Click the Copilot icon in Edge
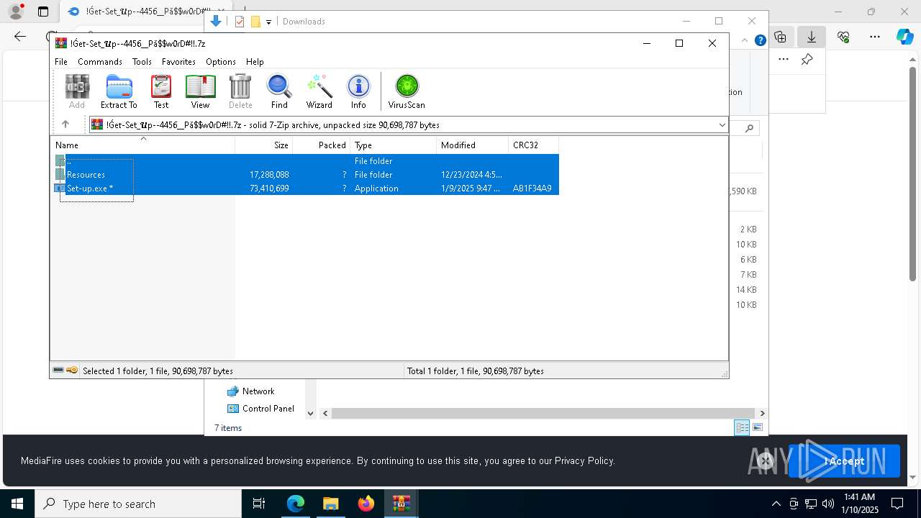 (904, 37)
